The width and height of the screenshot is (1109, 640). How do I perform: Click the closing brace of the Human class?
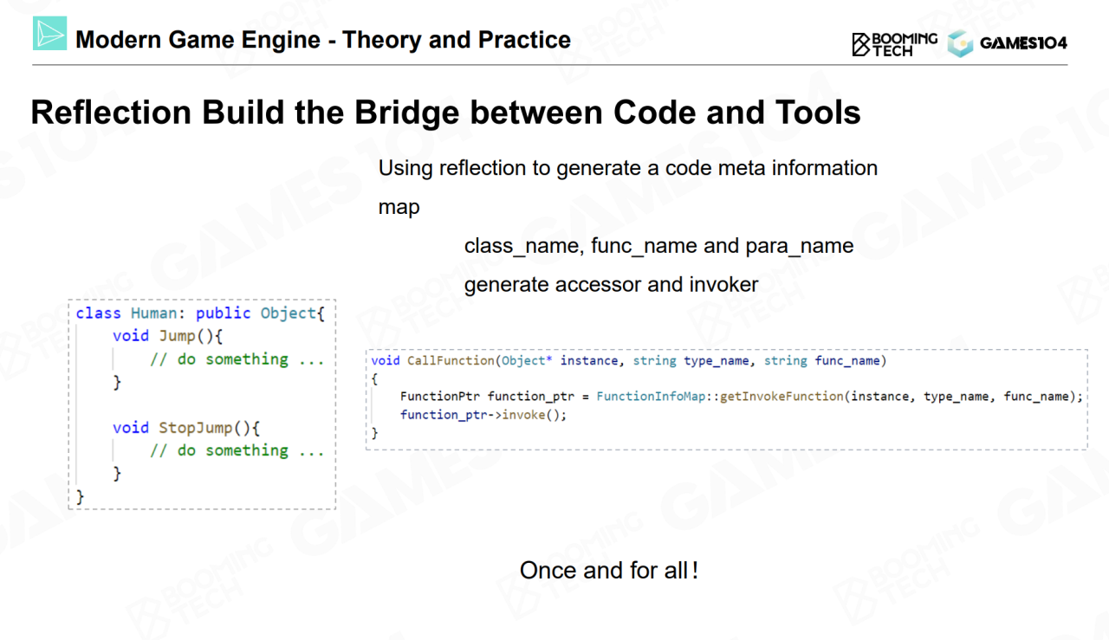pyautogui.click(x=81, y=496)
